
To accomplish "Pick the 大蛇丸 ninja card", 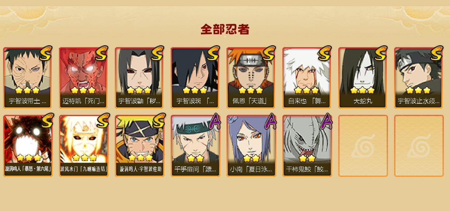I will 363,78.
